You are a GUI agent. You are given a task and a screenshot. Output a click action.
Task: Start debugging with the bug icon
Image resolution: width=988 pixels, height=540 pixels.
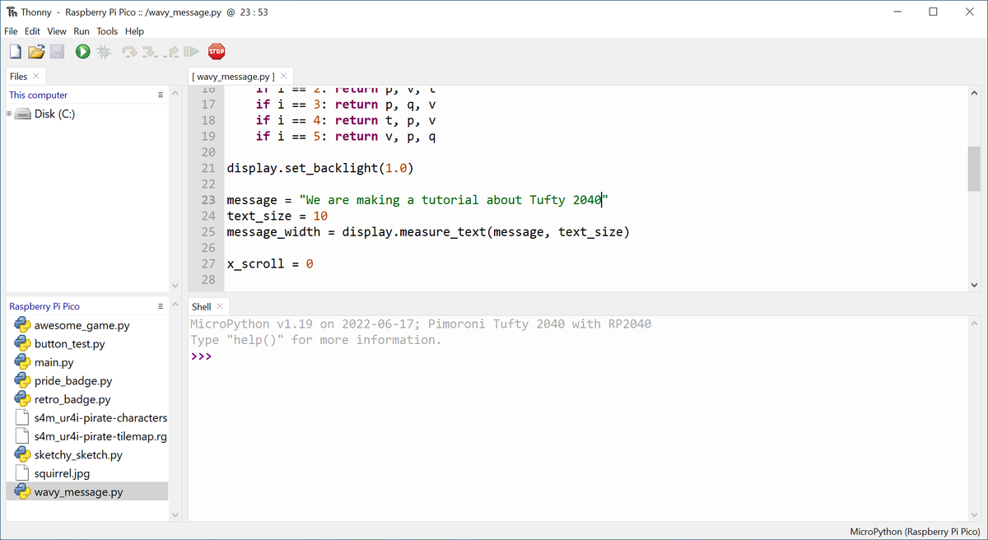coord(103,51)
